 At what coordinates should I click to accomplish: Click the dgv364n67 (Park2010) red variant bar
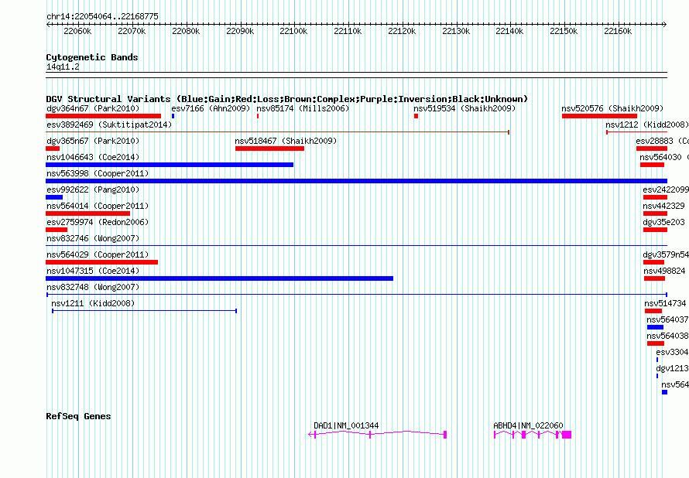[103, 116]
